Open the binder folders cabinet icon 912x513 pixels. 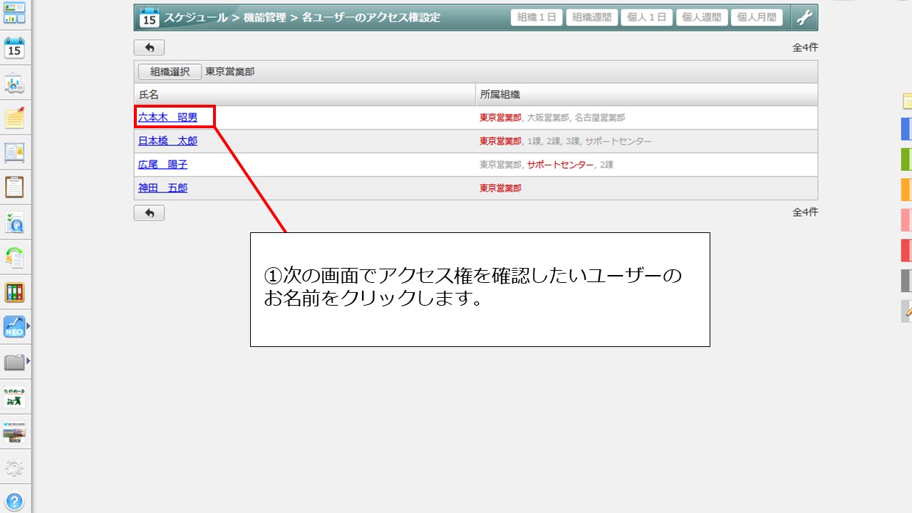tap(14, 292)
